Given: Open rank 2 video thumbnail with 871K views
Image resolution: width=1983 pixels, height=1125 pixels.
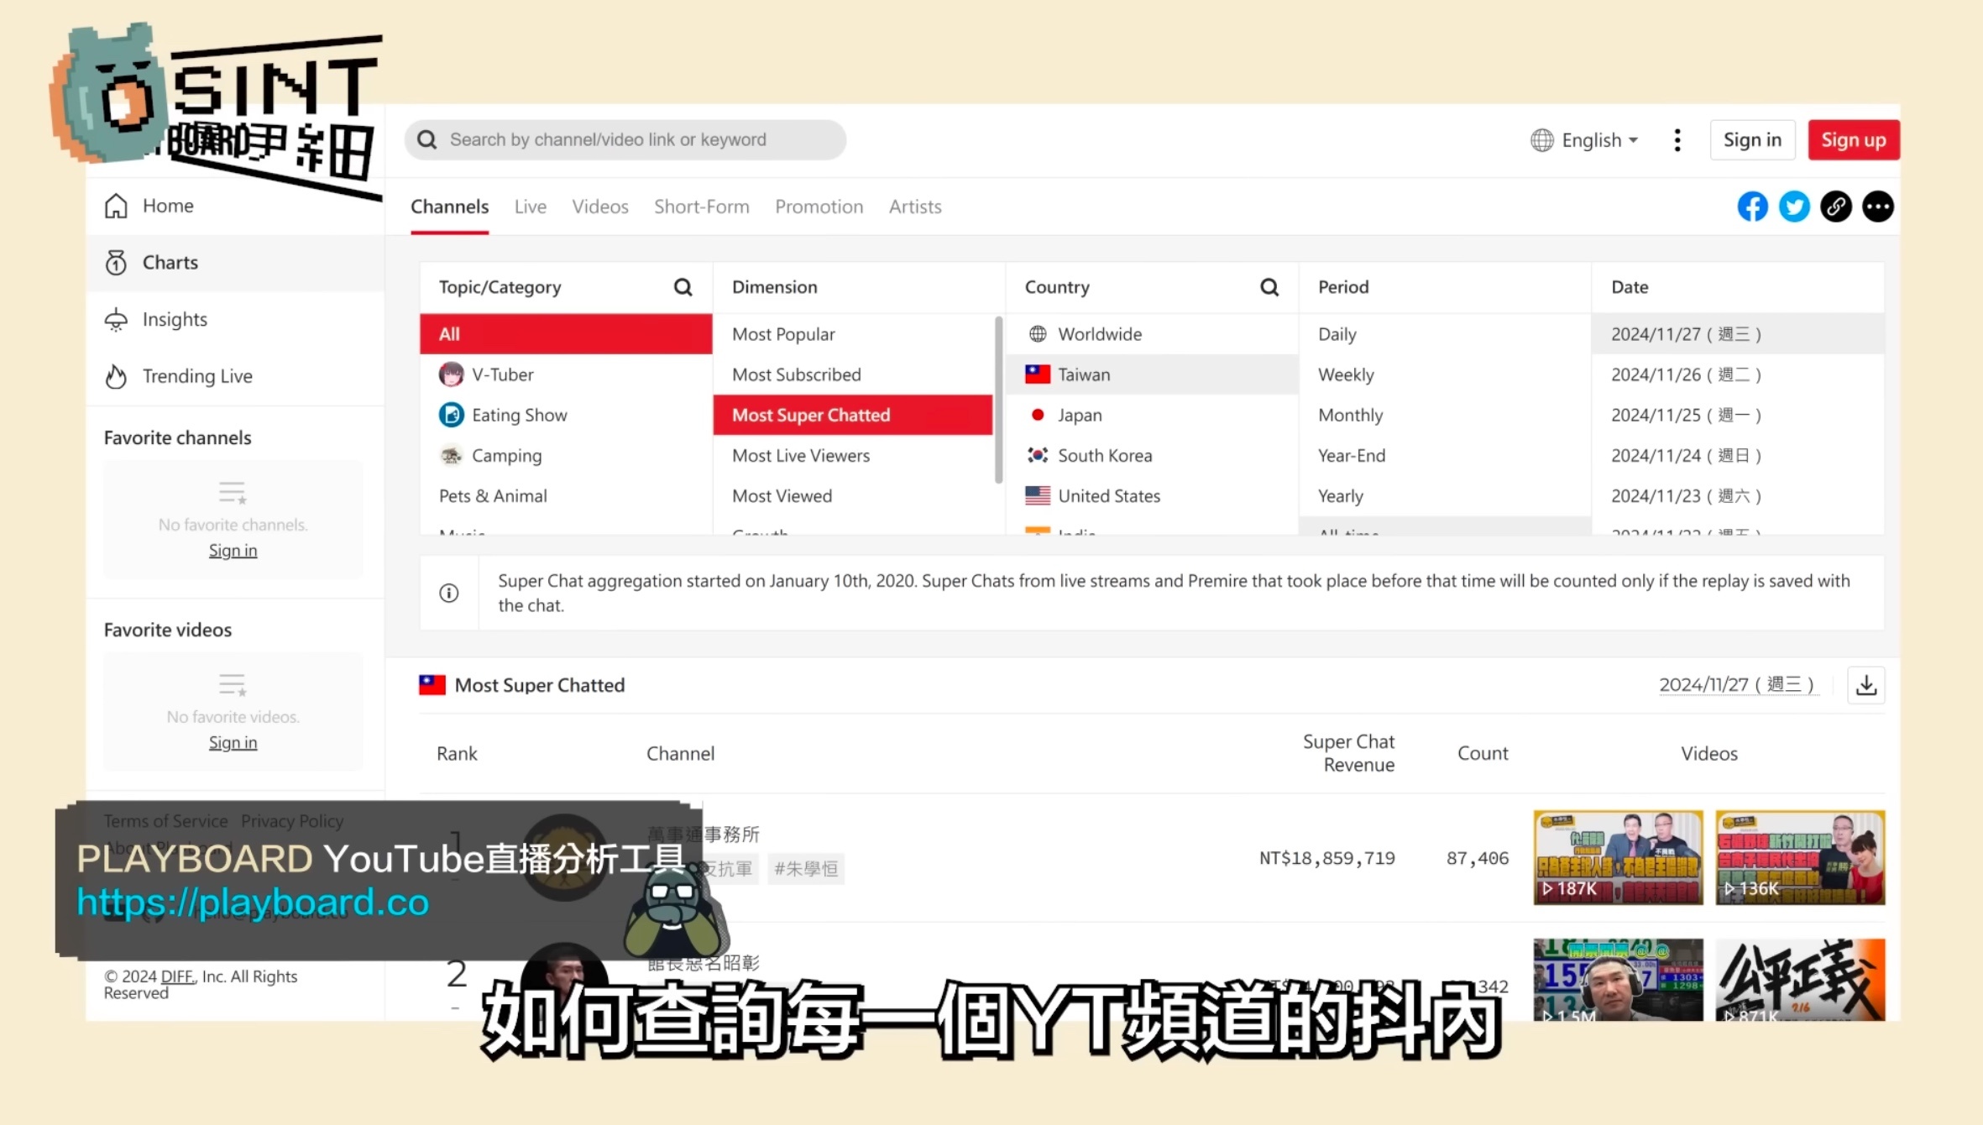Looking at the screenshot, I should click(1800, 980).
